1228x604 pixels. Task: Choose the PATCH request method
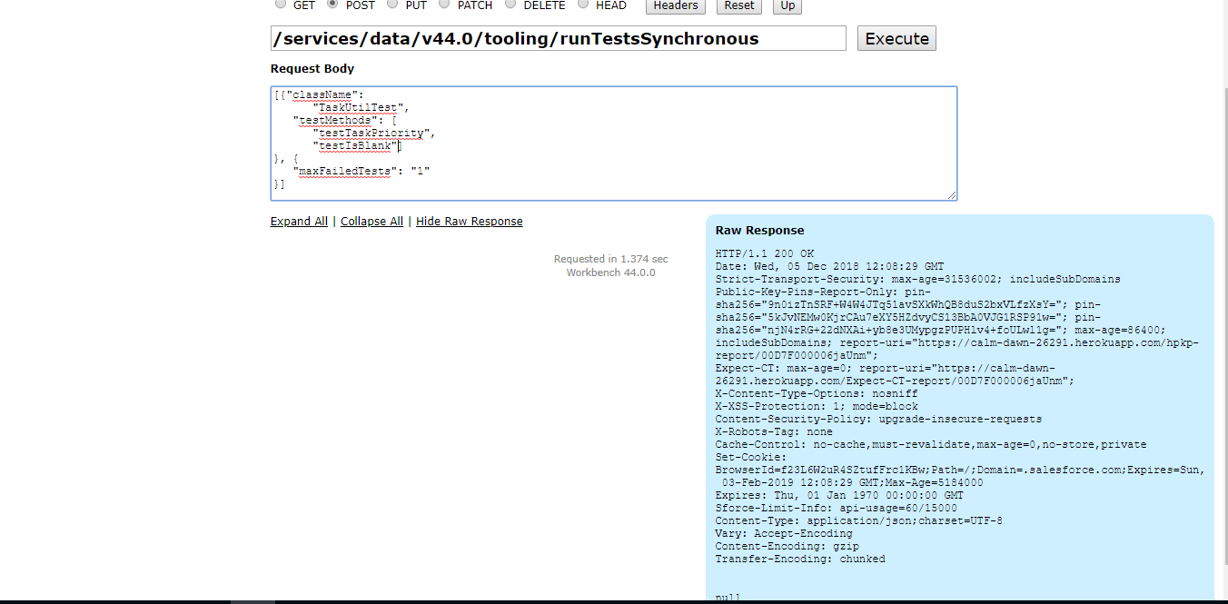(x=444, y=5)
